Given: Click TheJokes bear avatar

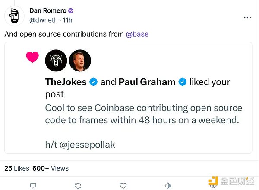Looking at the screenshot, I should 56,61.
